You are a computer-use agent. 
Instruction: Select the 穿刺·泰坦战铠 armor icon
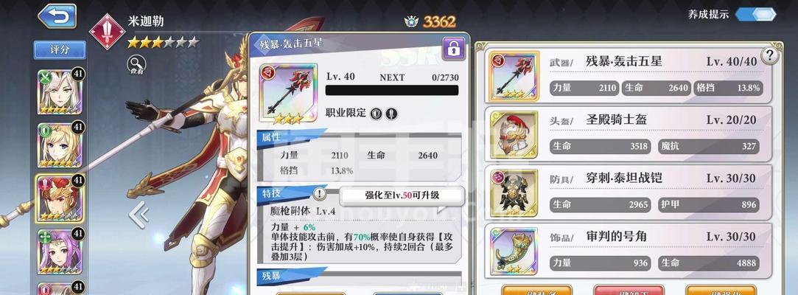514,193
